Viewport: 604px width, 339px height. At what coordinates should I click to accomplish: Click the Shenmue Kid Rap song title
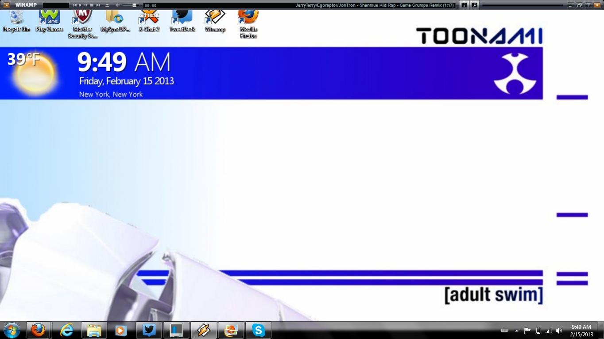376,5
